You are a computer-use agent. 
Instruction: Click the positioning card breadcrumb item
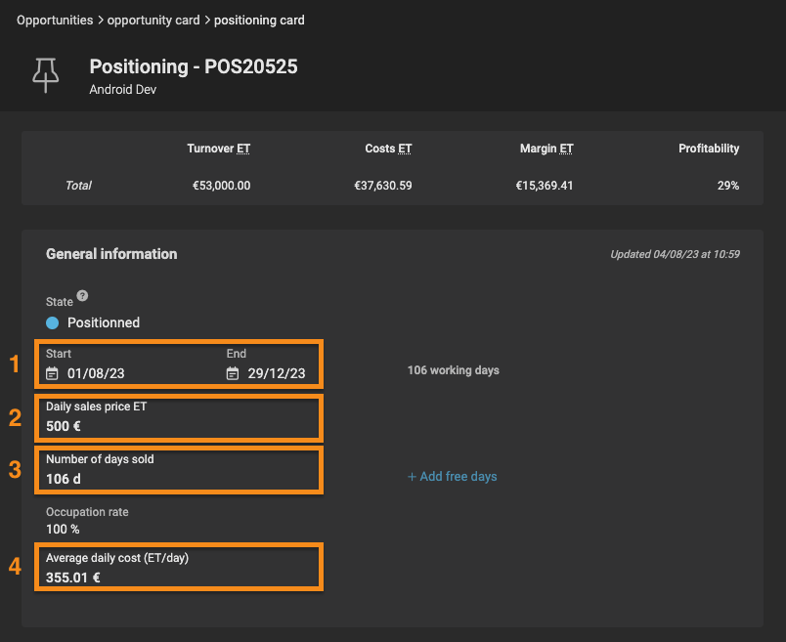(259, 21)
